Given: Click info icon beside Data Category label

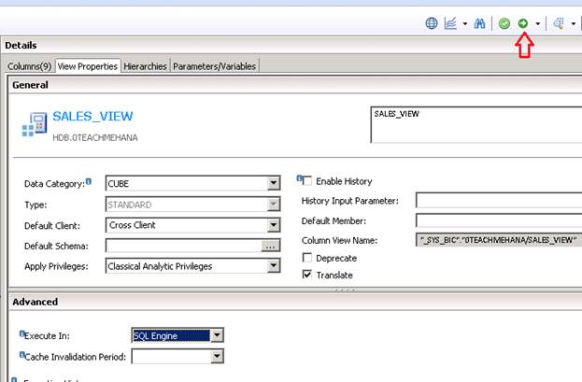Looking at the screenshot, I should tap(89, 182).
